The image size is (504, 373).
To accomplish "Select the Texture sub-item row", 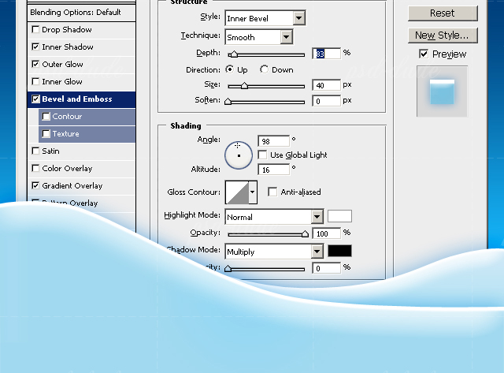I will tap(87, 134).
